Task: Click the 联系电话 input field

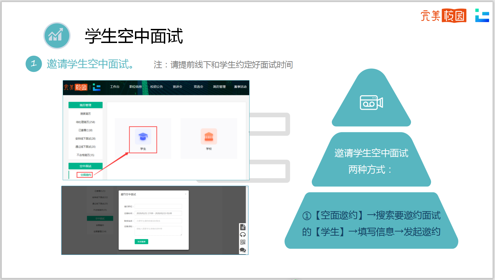Action: (158, 221)
